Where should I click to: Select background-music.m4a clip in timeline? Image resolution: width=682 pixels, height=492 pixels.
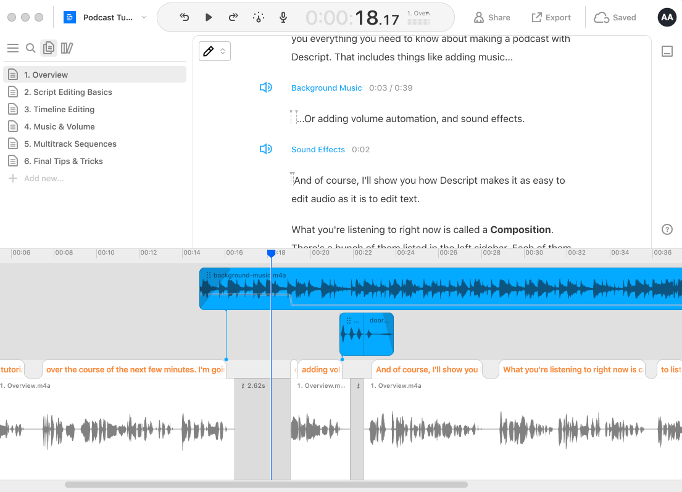(x=441, y=289)
